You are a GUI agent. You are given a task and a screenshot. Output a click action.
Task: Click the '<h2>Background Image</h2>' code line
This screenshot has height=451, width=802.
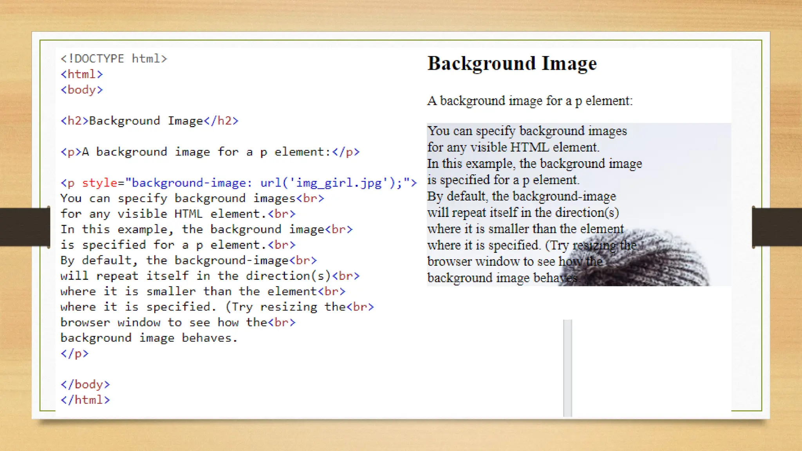149,121
